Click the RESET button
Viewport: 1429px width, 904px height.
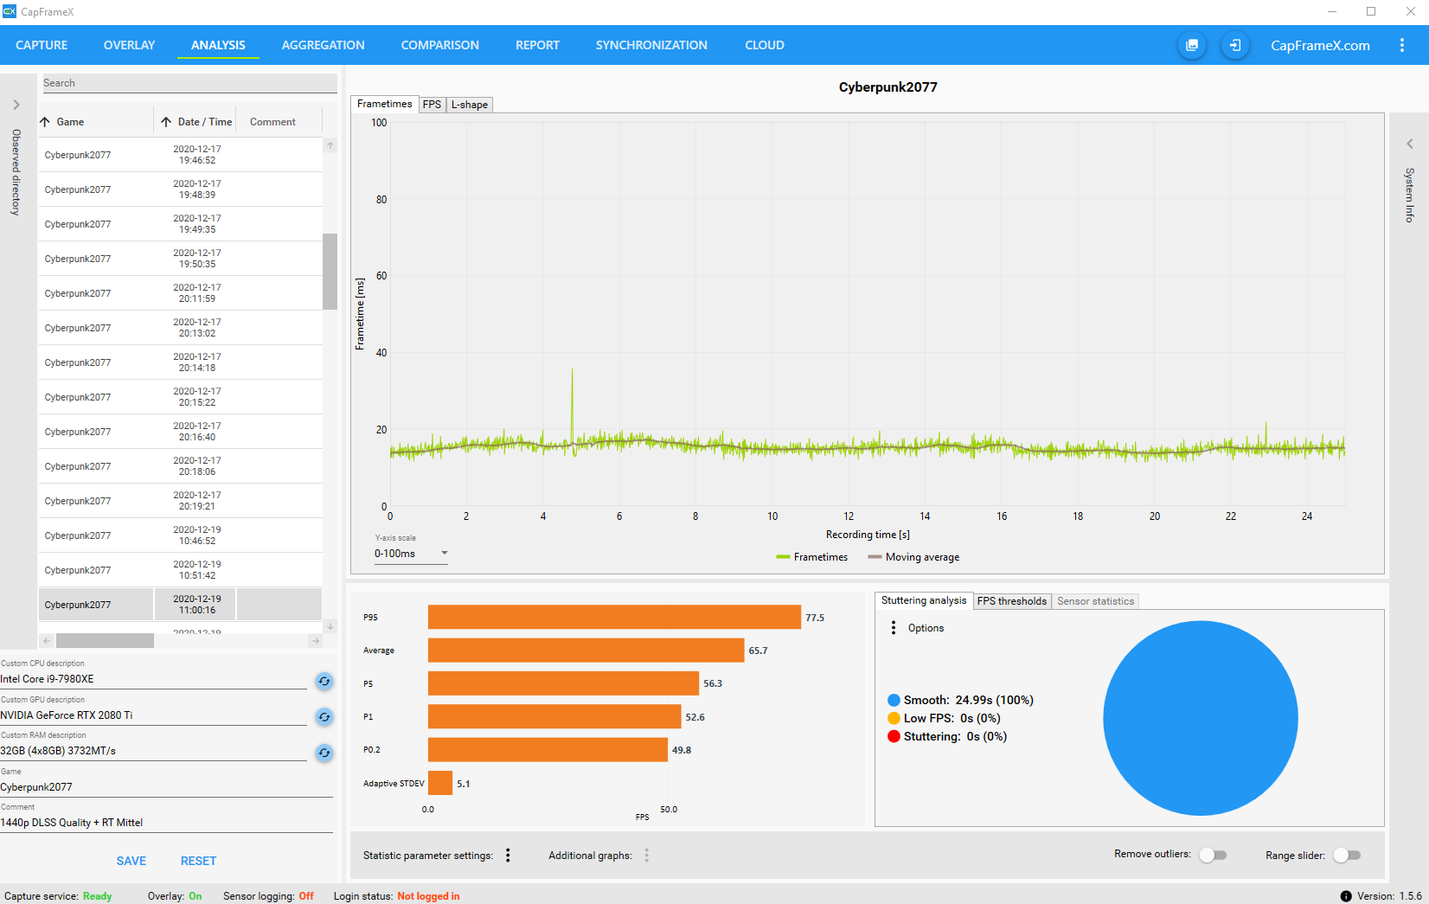[x=198, y=861]
